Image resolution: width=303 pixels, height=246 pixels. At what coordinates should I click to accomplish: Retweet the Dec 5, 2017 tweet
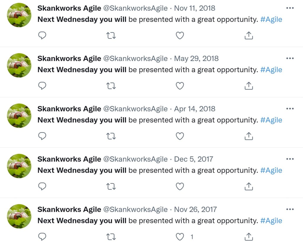pos(111,187)
